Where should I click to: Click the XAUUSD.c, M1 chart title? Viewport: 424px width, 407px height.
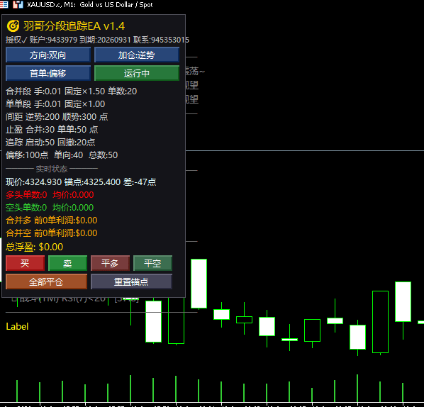point(90,4)
